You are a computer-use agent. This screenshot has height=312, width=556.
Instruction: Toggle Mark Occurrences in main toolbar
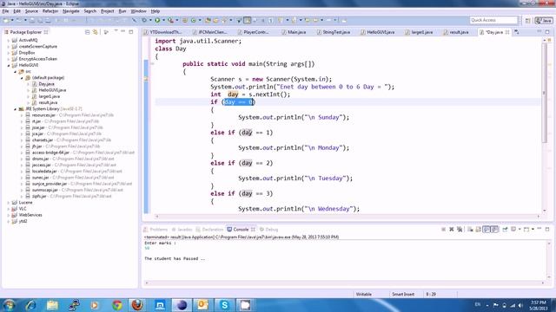[x=247, y=20]
